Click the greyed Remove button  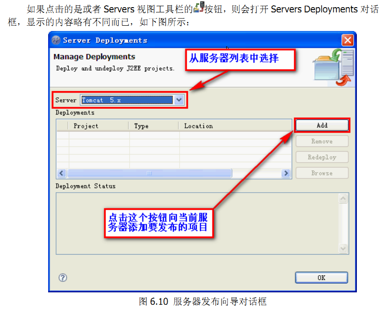(322, 141)
